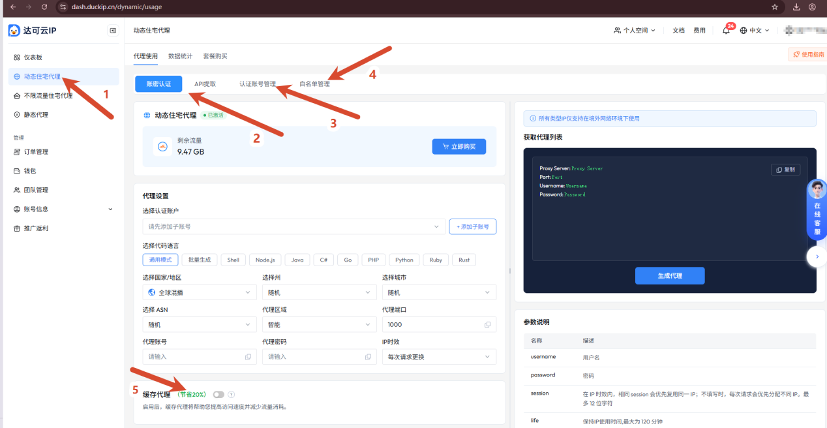Choose Ruby code language
Screen dimensions: 827x428
click(x=436, y=260)
